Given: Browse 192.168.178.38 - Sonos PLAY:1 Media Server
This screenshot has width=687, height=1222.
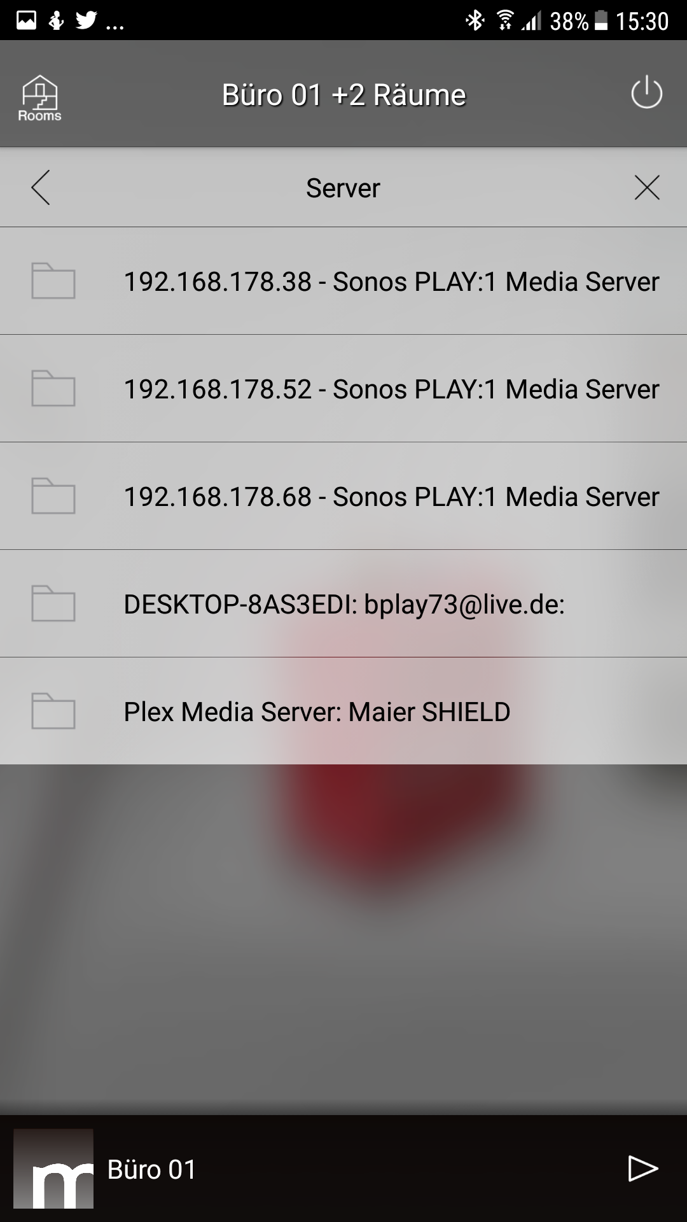Looking at the screenshot, I should (x=391, y=281).
